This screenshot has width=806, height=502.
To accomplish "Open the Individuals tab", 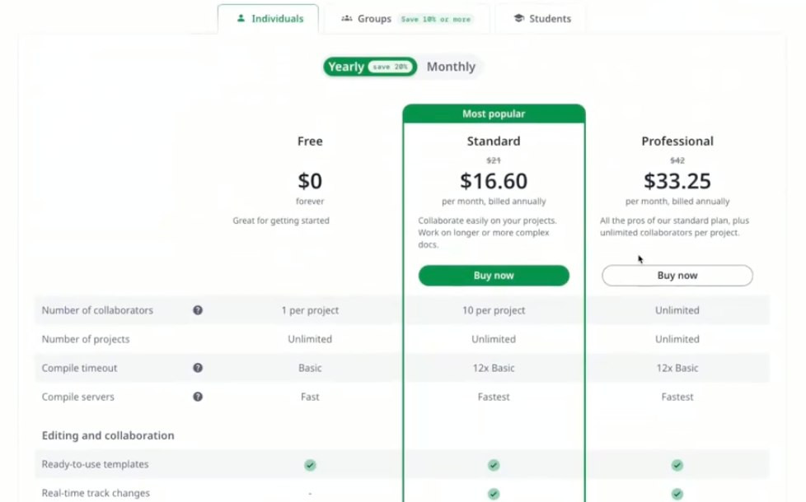I will coord(269,18).
